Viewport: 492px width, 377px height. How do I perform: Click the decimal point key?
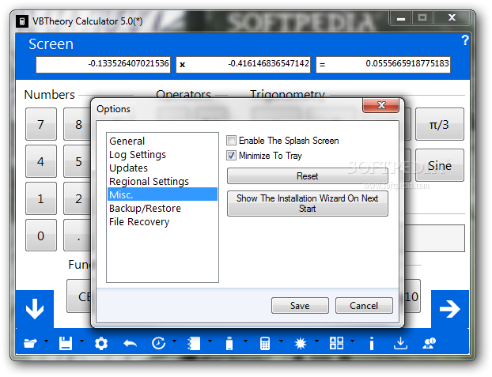(x=78, y=236)
